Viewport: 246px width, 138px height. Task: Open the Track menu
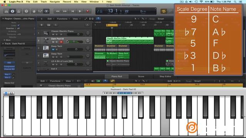(x=43, y=2)
